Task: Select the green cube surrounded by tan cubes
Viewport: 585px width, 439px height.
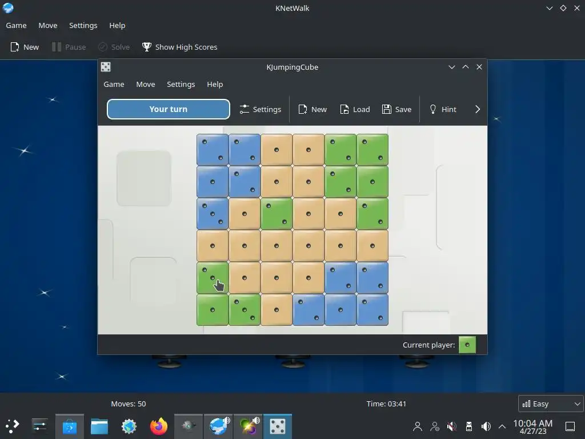Action: tap(277, 214)
